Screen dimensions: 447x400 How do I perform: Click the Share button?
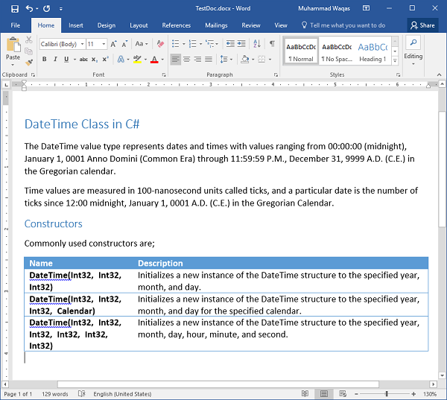[x=422, y=25]
